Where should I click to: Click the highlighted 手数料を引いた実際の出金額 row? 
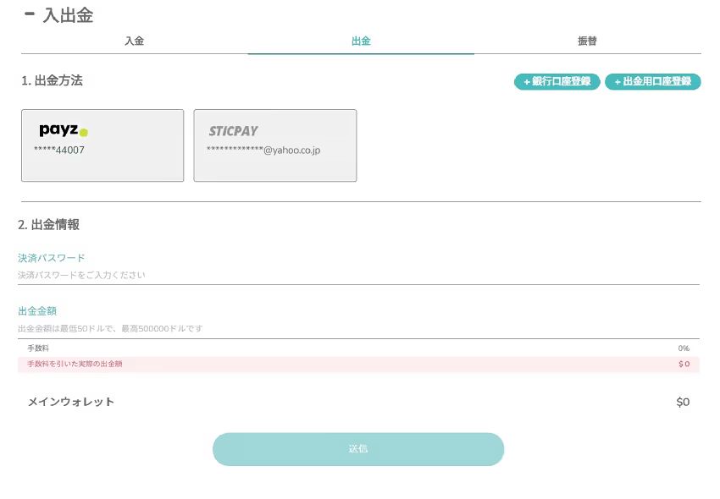pyautogui.click(x=358, y=364)
